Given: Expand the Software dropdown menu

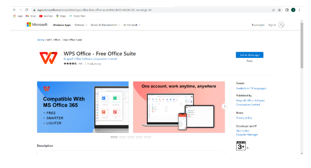Looking at the screenshot, I should [x=81, y=25].
